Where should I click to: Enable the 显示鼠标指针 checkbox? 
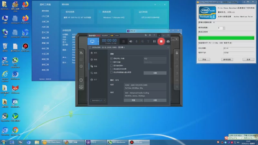click(112, 65)
